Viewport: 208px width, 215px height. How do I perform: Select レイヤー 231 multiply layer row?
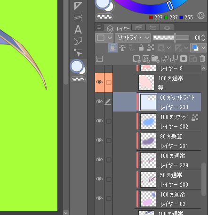tap(168, 141)
